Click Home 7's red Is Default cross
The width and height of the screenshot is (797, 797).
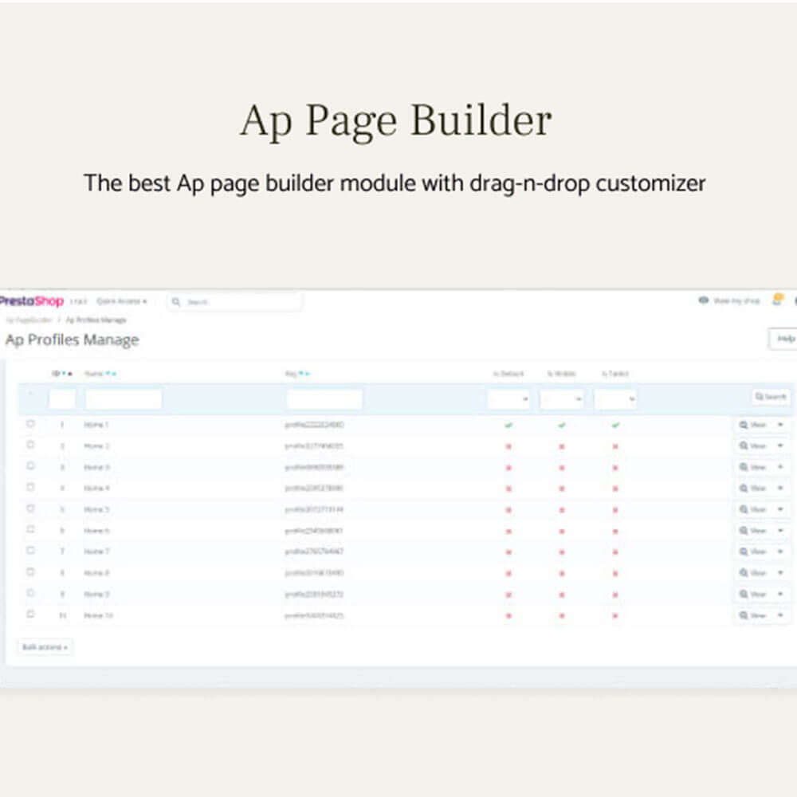pos(508,552)
